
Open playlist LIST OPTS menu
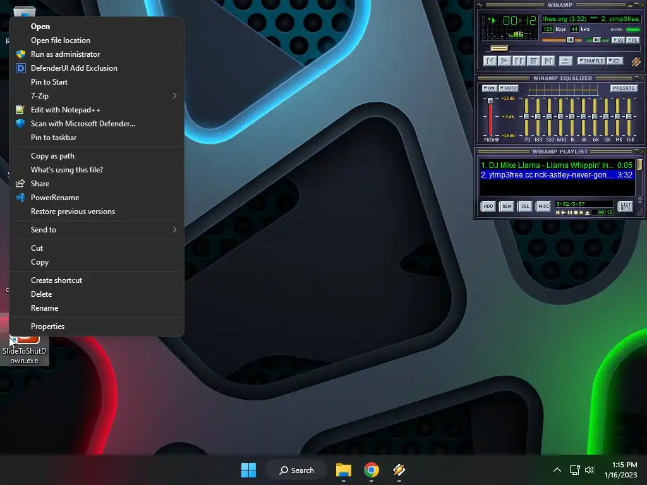coord(626,207)
